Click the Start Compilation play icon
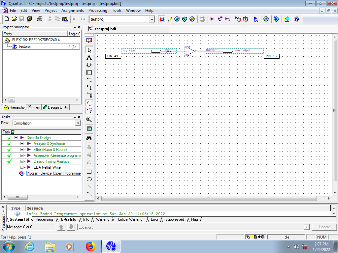 [212, 19]
